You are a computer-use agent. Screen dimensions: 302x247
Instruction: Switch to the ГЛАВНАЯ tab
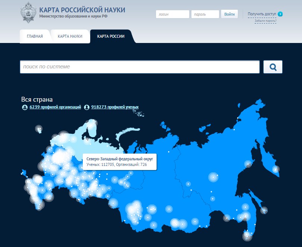point(35,37)
